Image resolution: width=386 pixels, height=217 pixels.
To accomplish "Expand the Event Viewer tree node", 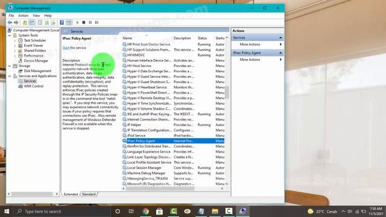I will coord(14,46).
